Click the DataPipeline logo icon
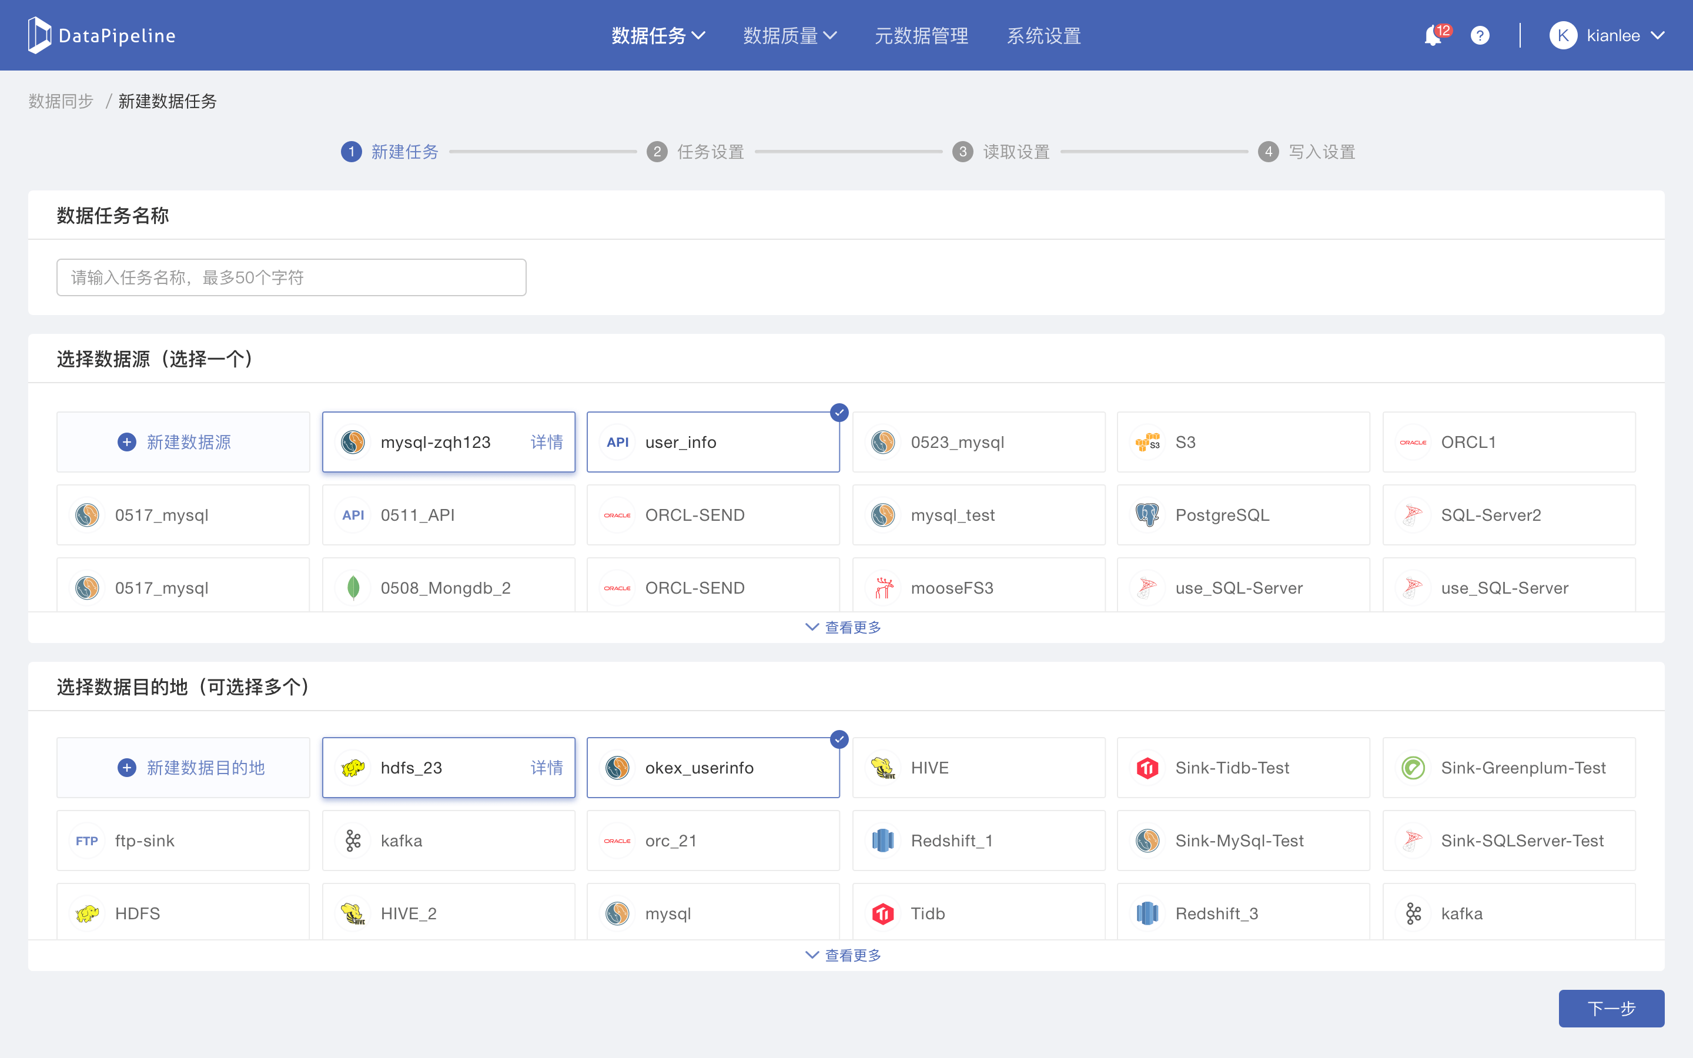Image resolution: width=1693 pixels, height=1058 pixels. tap(40, 35)
